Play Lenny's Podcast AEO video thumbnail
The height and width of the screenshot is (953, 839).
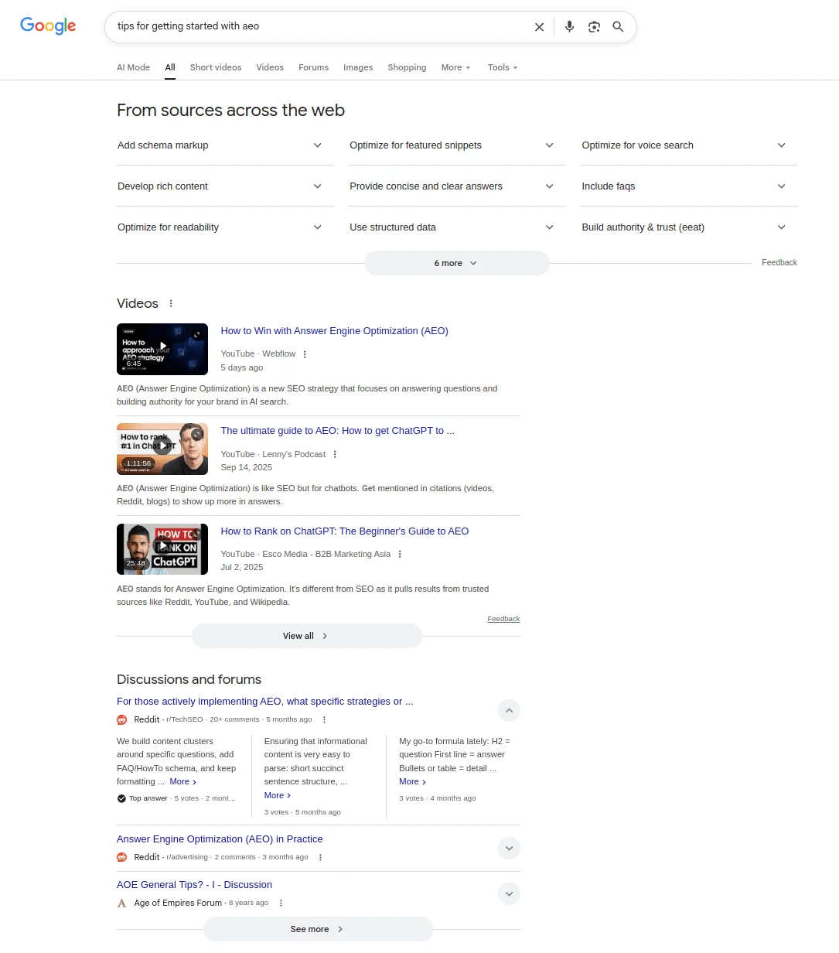pyautogui.click(x=162, y=449)
